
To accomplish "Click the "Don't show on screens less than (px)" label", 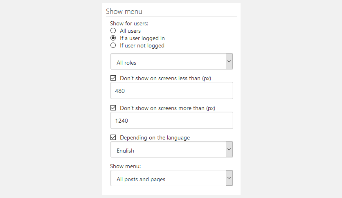I will coord(165,78).
